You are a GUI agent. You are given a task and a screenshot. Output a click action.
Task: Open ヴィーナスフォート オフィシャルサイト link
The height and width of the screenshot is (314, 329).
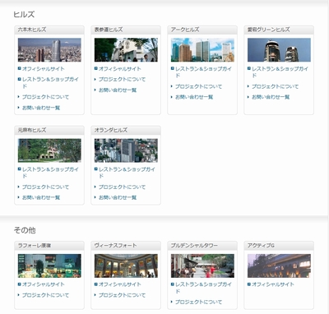(120, 284)
